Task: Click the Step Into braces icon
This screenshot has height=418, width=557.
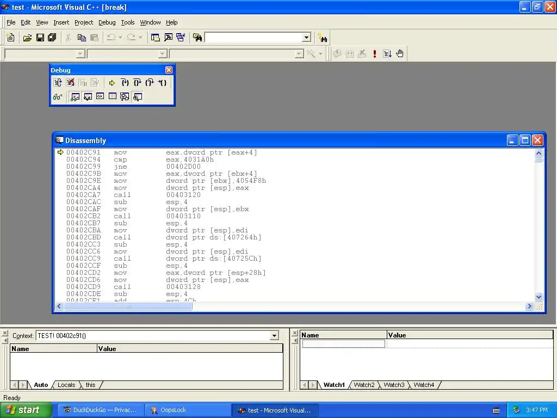Action: [x=125, y=83]
